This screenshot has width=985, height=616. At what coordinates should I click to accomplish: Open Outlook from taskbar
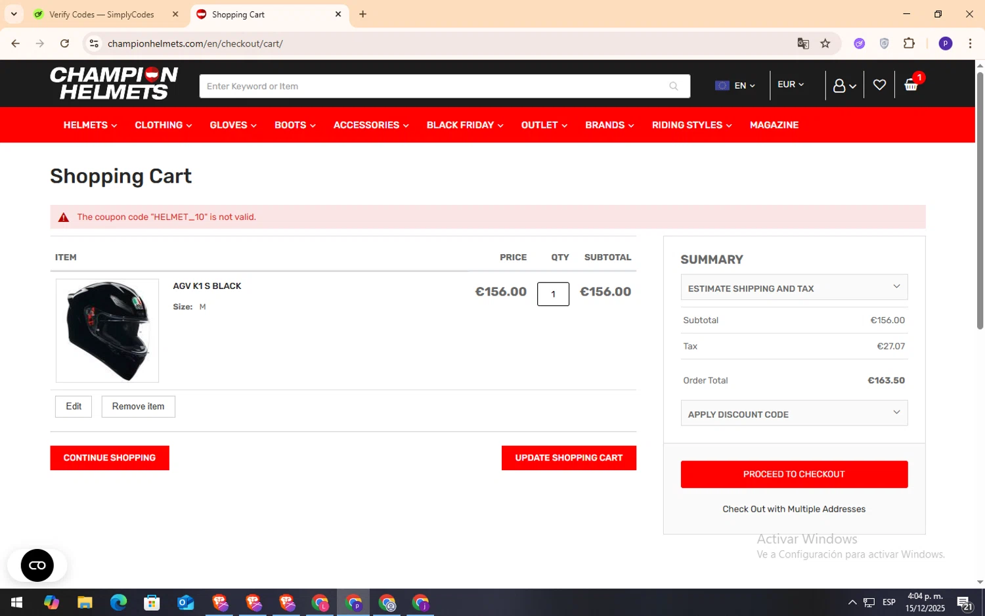pos(185,602)
